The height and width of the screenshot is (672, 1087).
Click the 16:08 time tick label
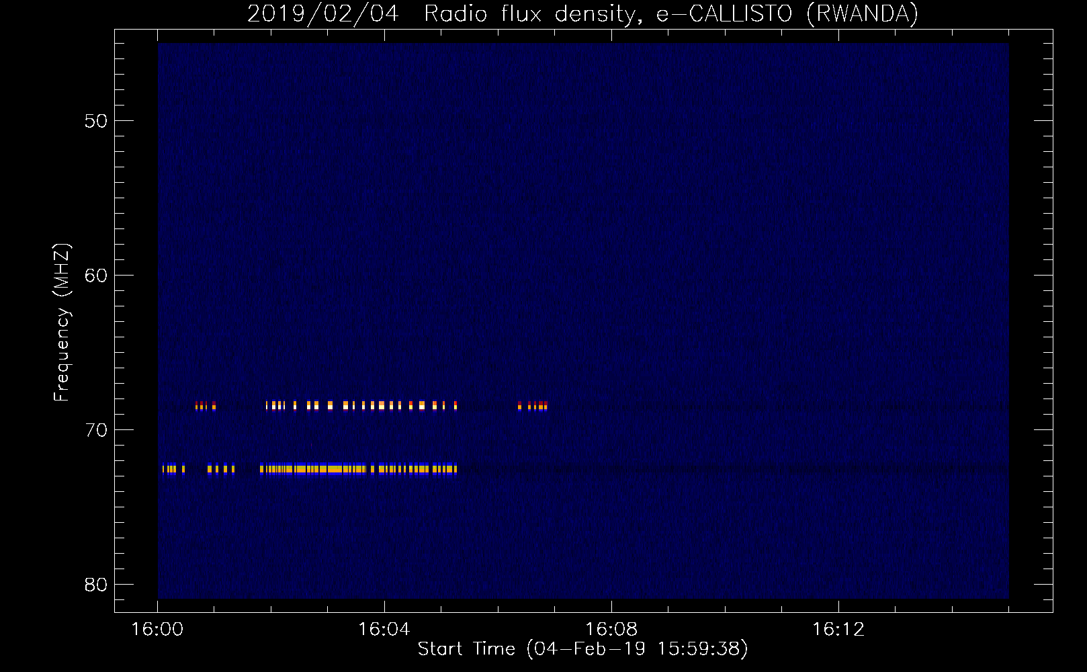(611, 630)
